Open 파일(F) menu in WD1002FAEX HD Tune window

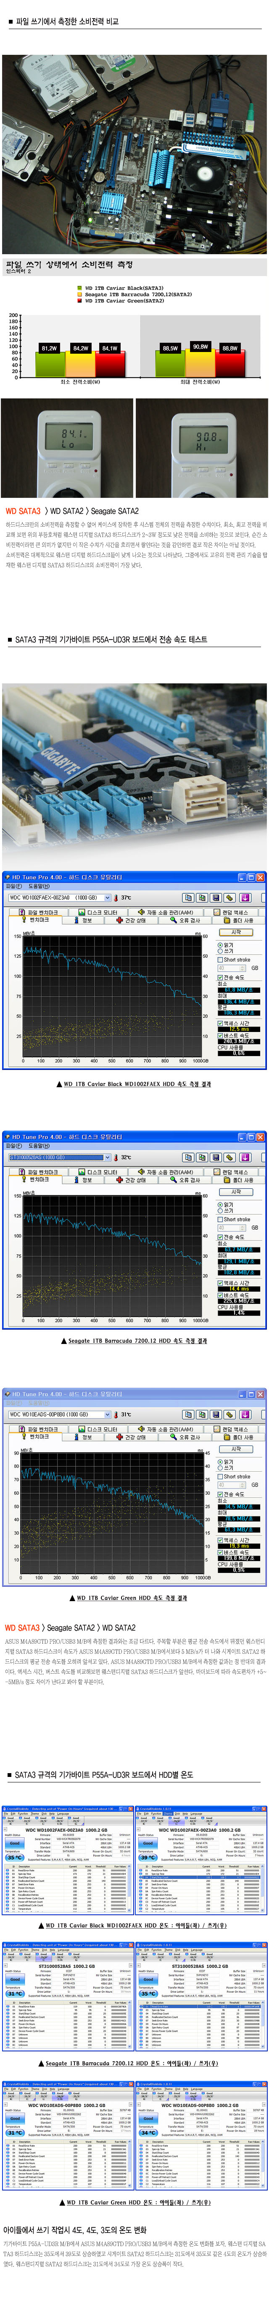tap(13, 886)
